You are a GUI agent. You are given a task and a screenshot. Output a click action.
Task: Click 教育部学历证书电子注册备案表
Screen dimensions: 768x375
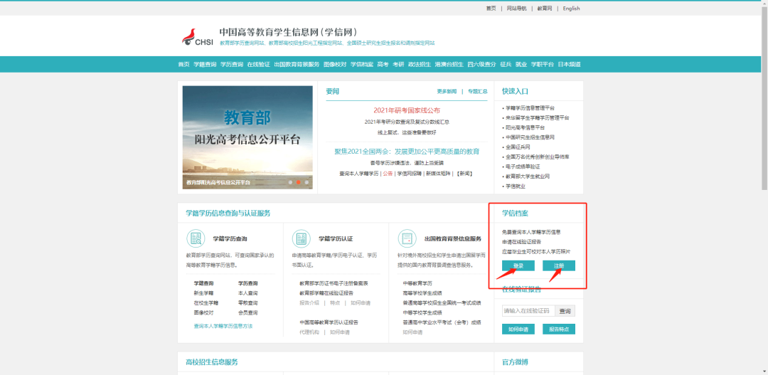tap(334, 283)
